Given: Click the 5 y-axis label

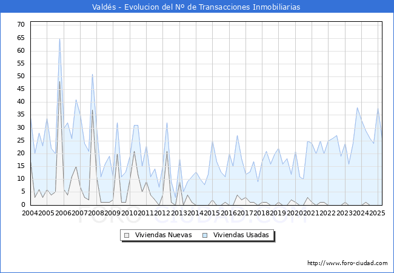Looking at the screenshot, I should pyautogui.click(x=23, y=192).
